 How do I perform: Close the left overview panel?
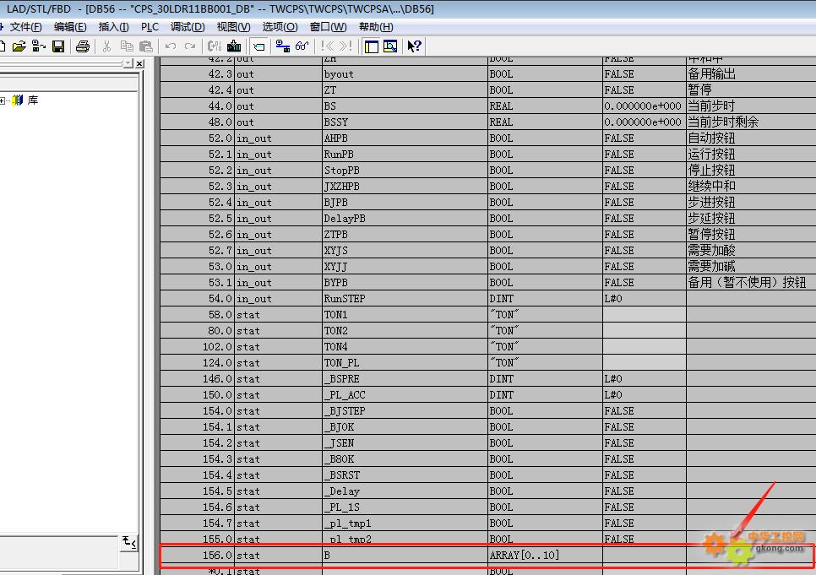[139, 63]
